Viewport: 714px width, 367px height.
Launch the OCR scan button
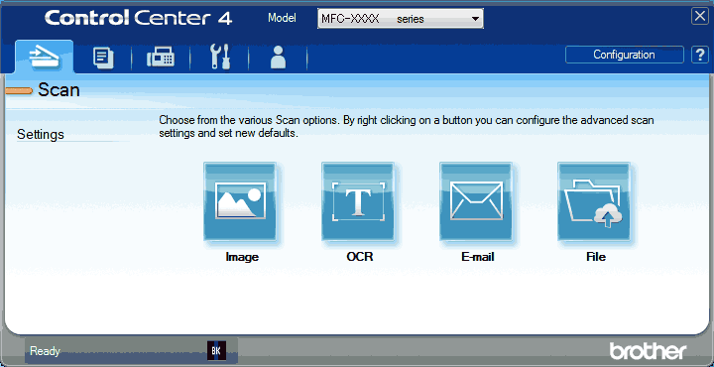point(359,201)
